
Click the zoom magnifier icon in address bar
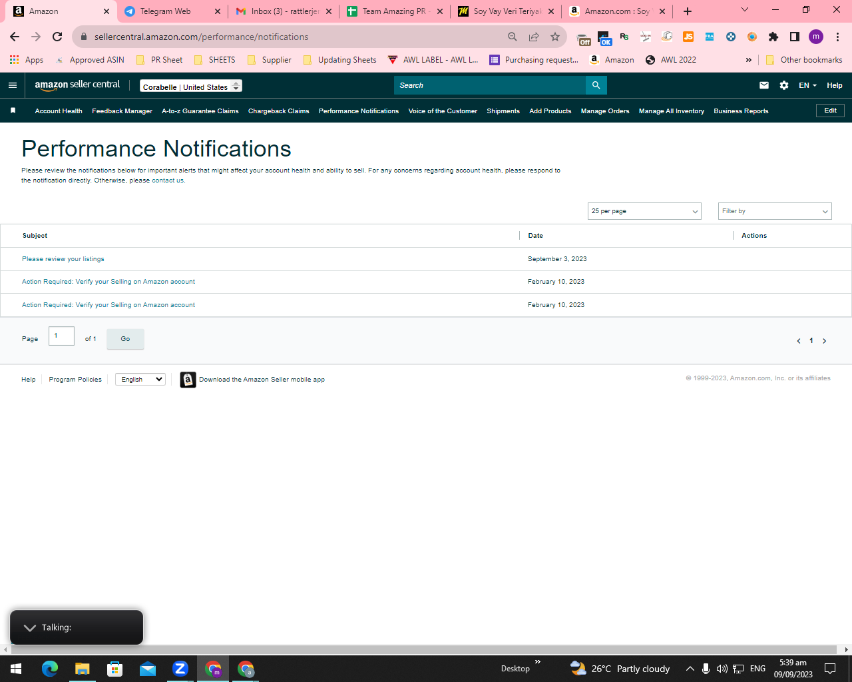pos(513,37)
